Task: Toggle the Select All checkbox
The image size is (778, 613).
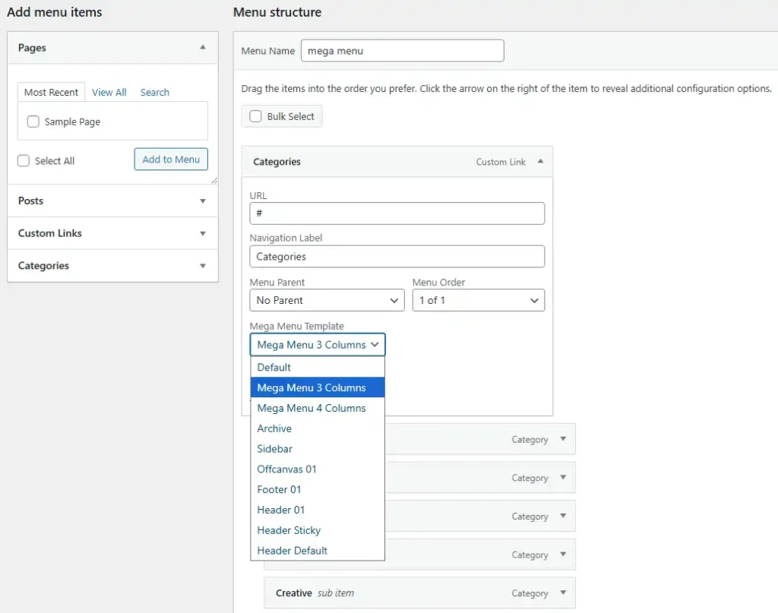Action: click(24, 161)
